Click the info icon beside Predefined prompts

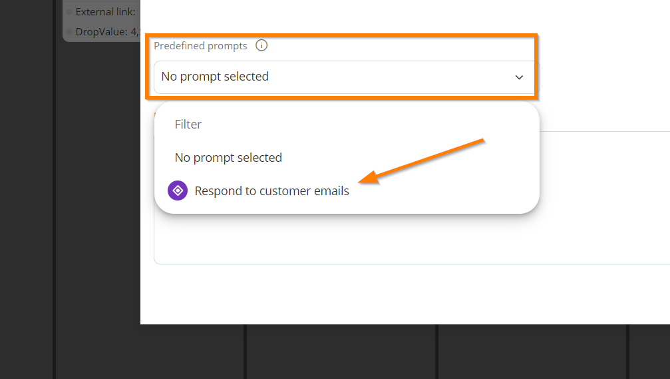[261, 45]
